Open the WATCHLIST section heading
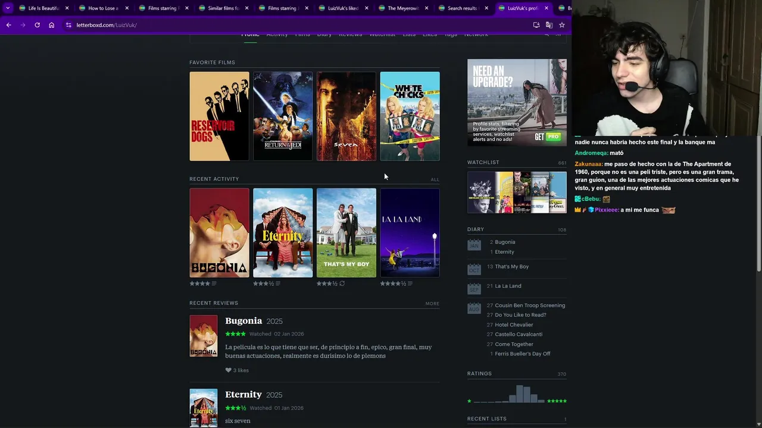The width and height of the screenshot is (762, 428). [483, 162]
